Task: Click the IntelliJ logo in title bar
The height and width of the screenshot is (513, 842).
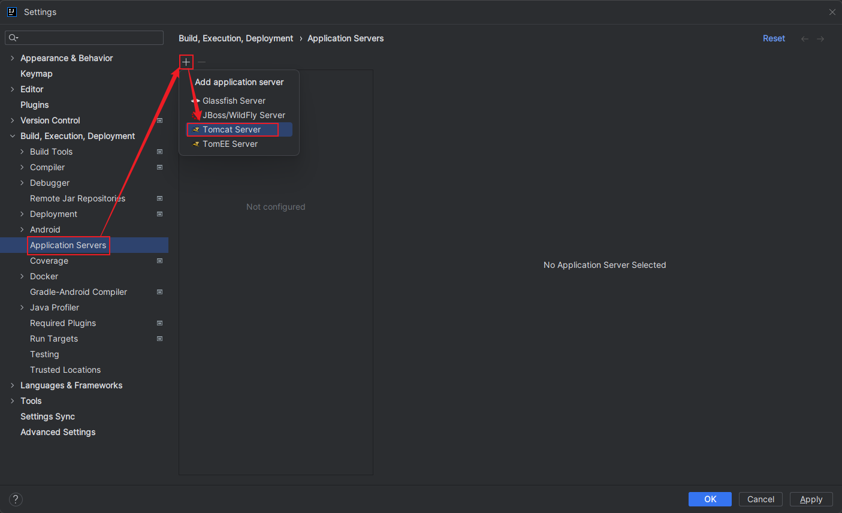Action: click(11, 11)
